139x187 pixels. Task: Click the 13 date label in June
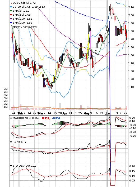coord(116,113)
